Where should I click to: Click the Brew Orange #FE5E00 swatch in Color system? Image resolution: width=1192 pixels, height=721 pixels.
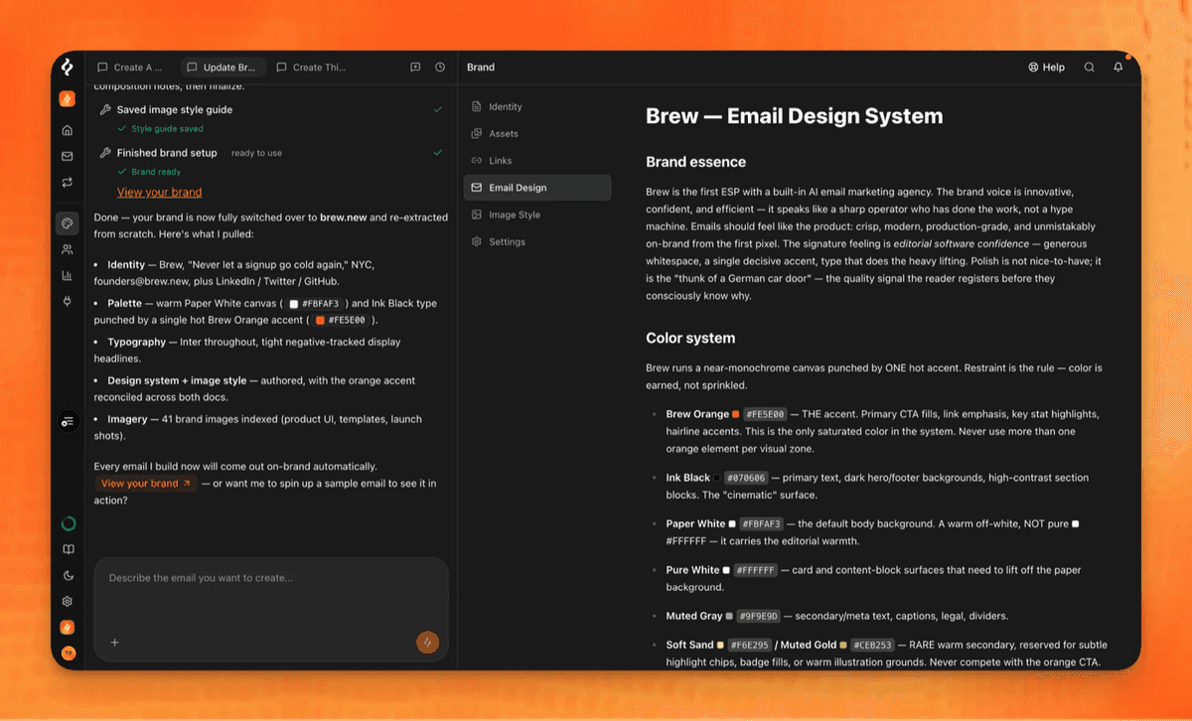coord(735,414)
